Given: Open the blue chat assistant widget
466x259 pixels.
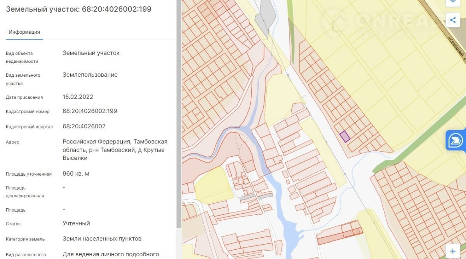Looking at the screenshot, I should [x=456, y=140].
